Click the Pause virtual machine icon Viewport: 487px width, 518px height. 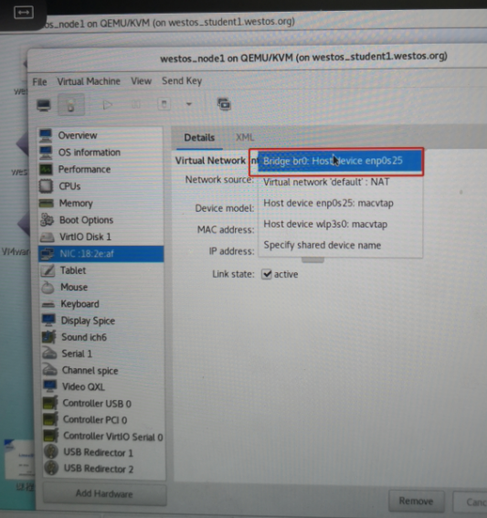tap(136, 105)
